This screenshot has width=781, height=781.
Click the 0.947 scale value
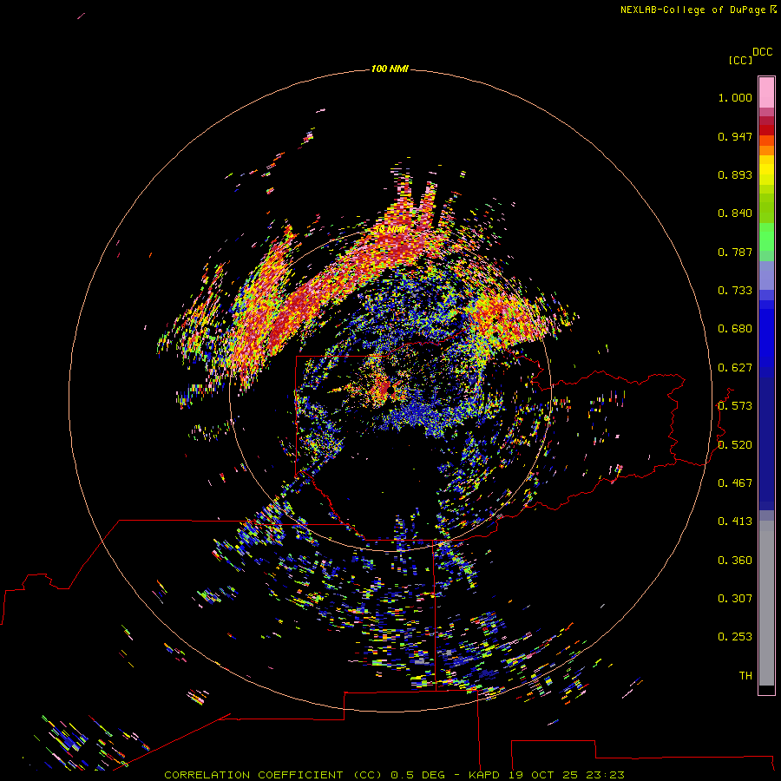click(x=735, y=136)
